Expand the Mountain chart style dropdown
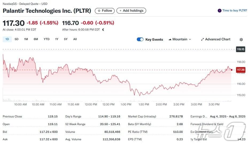The width and height of the screenshot is (249, 144). point(190,39)
